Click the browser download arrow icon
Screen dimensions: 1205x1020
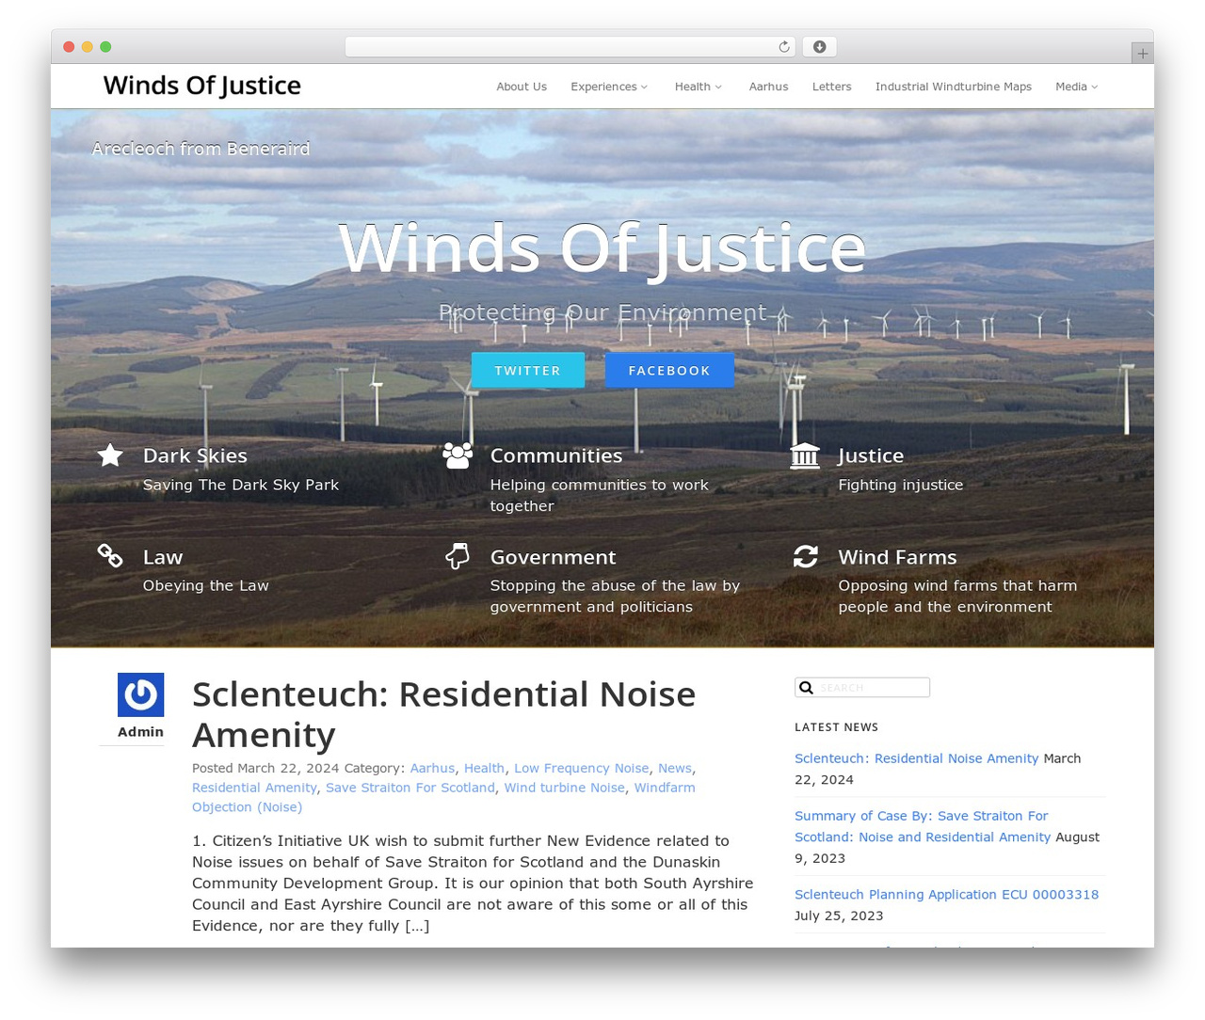tap(819, 47)
